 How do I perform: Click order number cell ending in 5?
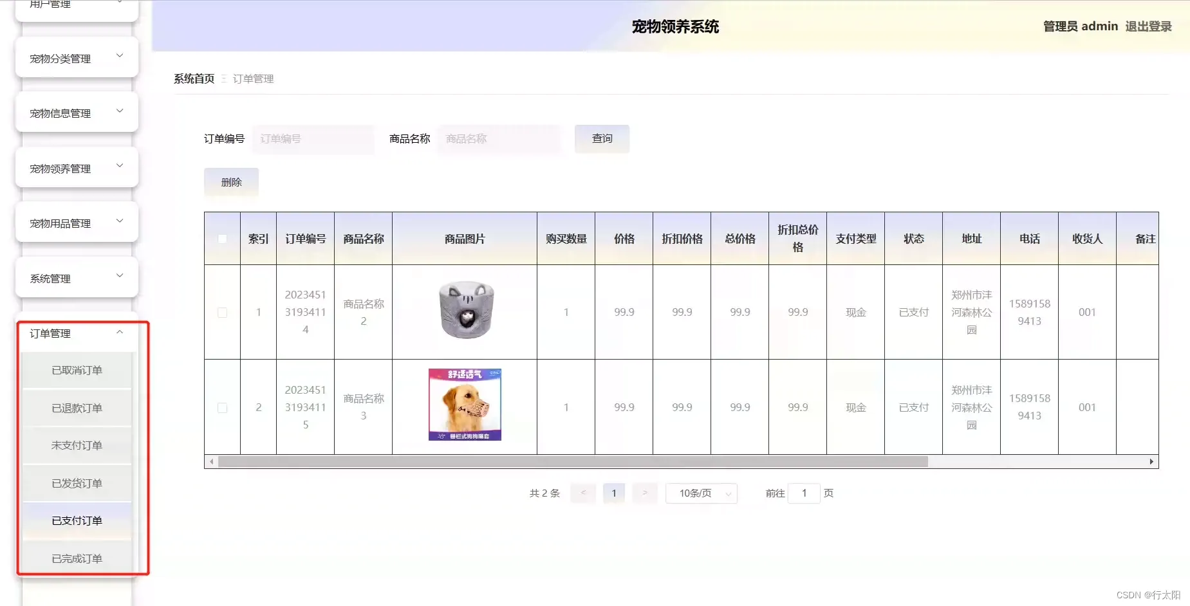click(x=306, y=407)
